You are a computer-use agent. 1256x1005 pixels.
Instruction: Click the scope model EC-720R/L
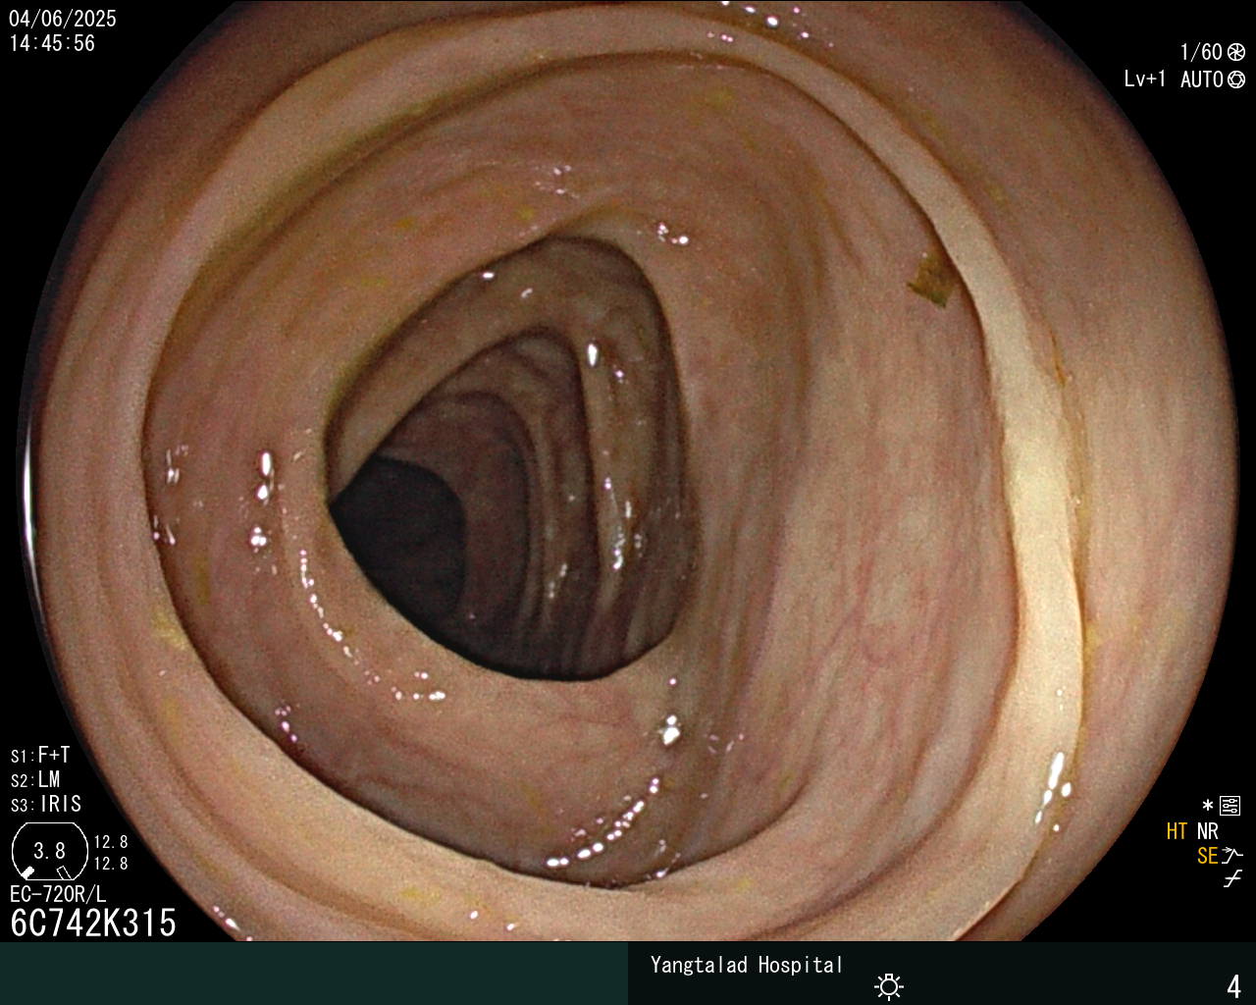click(58, 895)
